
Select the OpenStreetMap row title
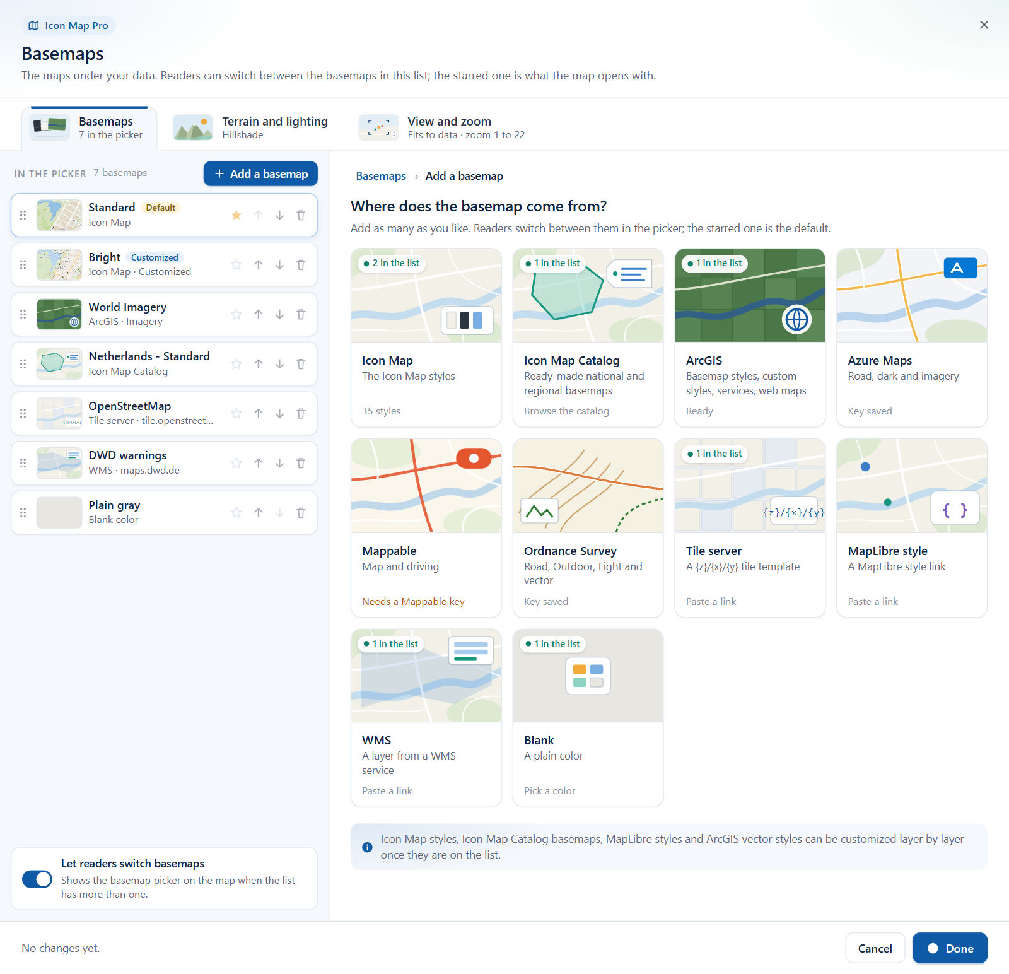click(x=130, y=406)
